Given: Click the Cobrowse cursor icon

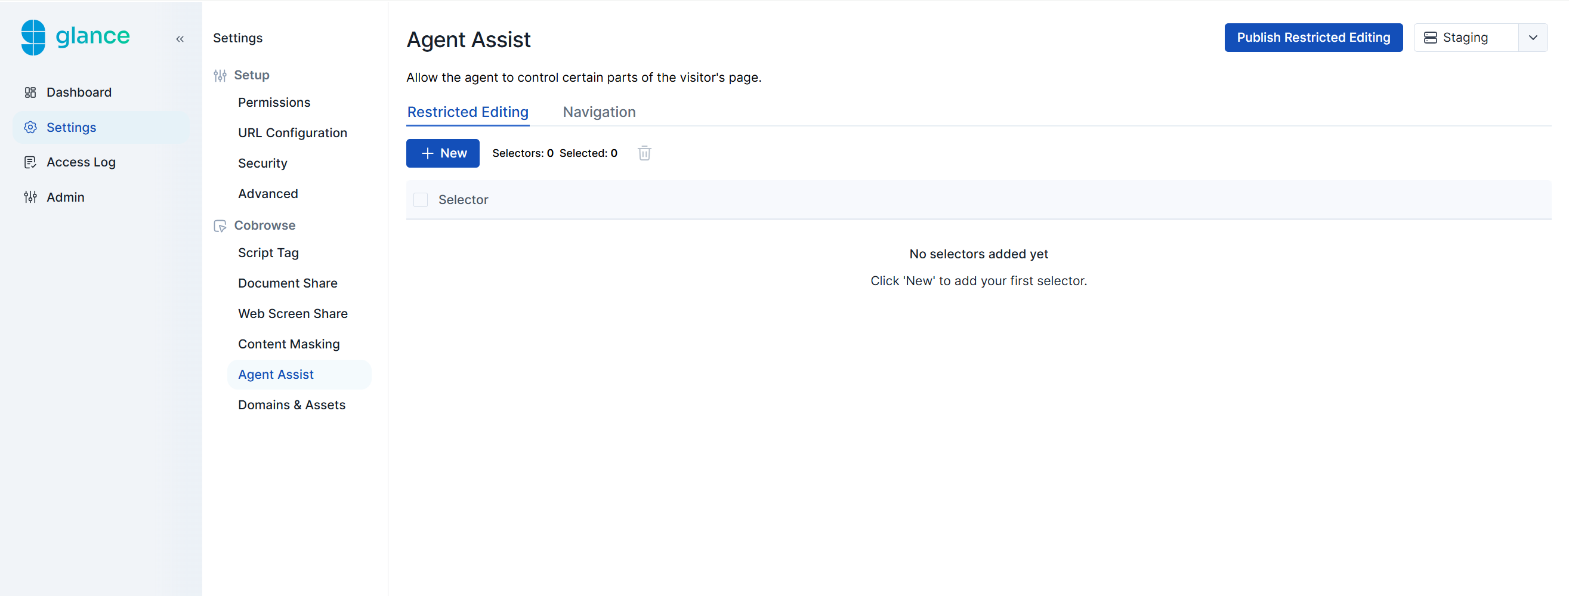Looking at the screenshot, I should coord(220,226).
